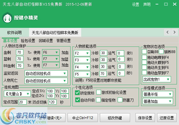Enable the 指定怪物 checkbox
The width and height of the screenshot is (179, 125).
[x=98, y=100]
